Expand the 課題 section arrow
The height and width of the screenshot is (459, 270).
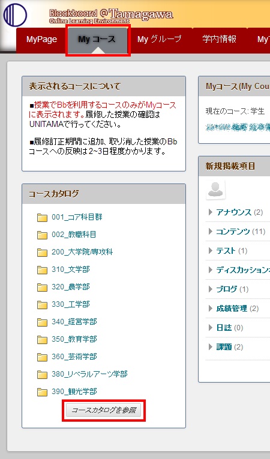[x=210, y=347]
